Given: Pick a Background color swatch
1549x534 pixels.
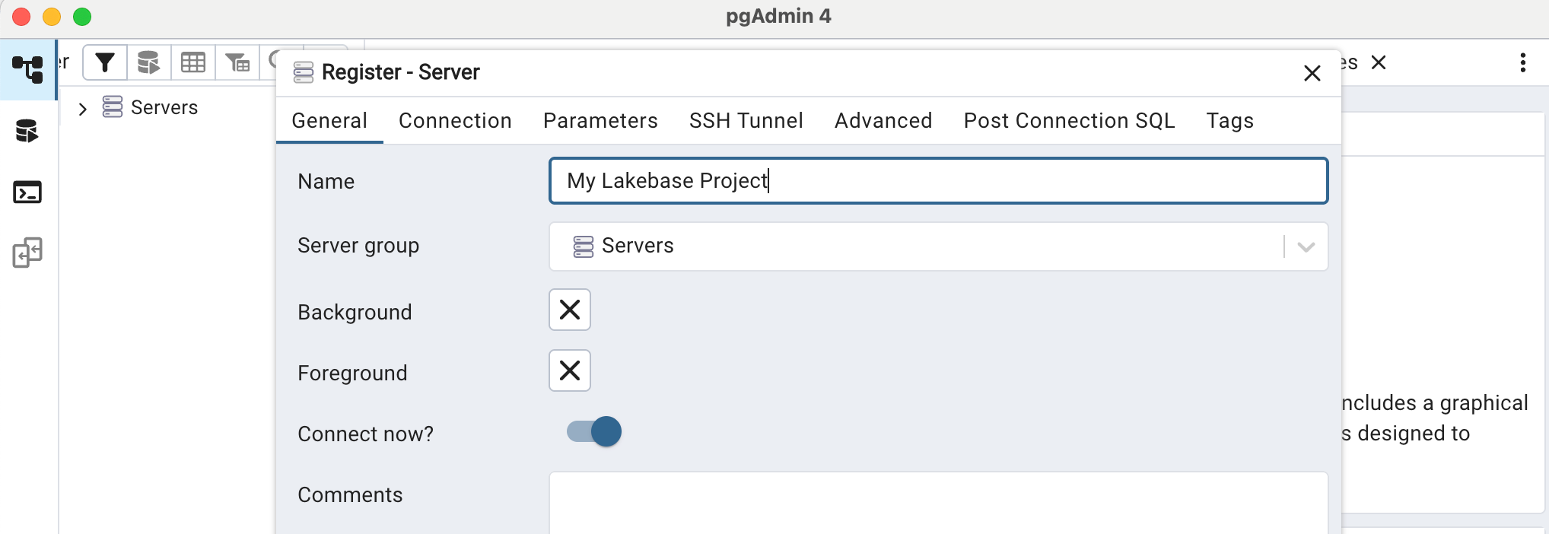Looking at the screenshot, I should point(570,310).
